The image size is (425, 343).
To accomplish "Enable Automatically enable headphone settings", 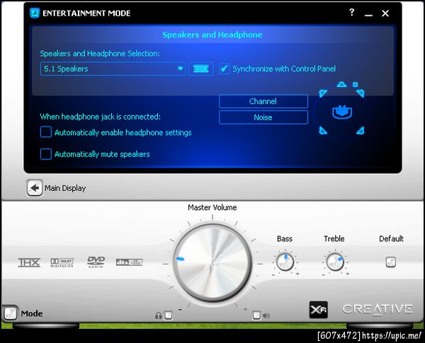I will (46, 132).
